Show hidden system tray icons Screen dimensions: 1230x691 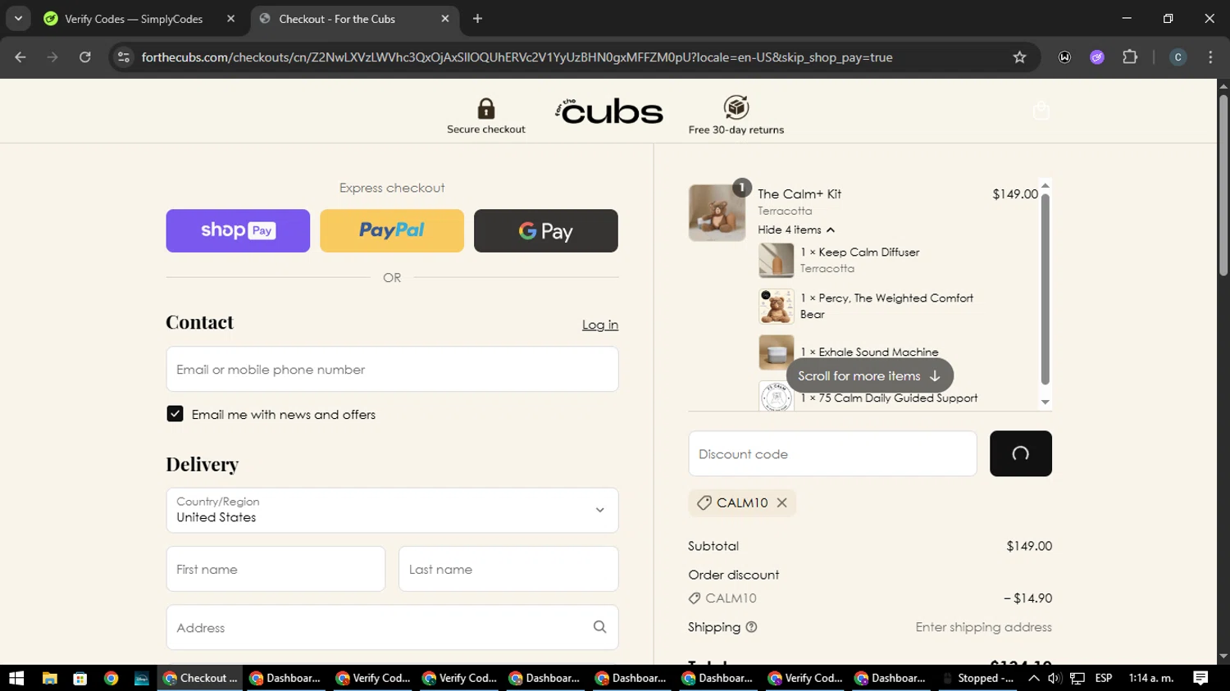(1034, 678)
